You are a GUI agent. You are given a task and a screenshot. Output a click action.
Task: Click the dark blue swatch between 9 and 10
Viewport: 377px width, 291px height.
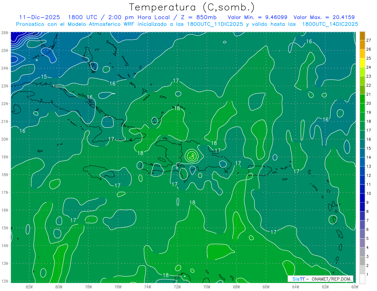(363, 198)
